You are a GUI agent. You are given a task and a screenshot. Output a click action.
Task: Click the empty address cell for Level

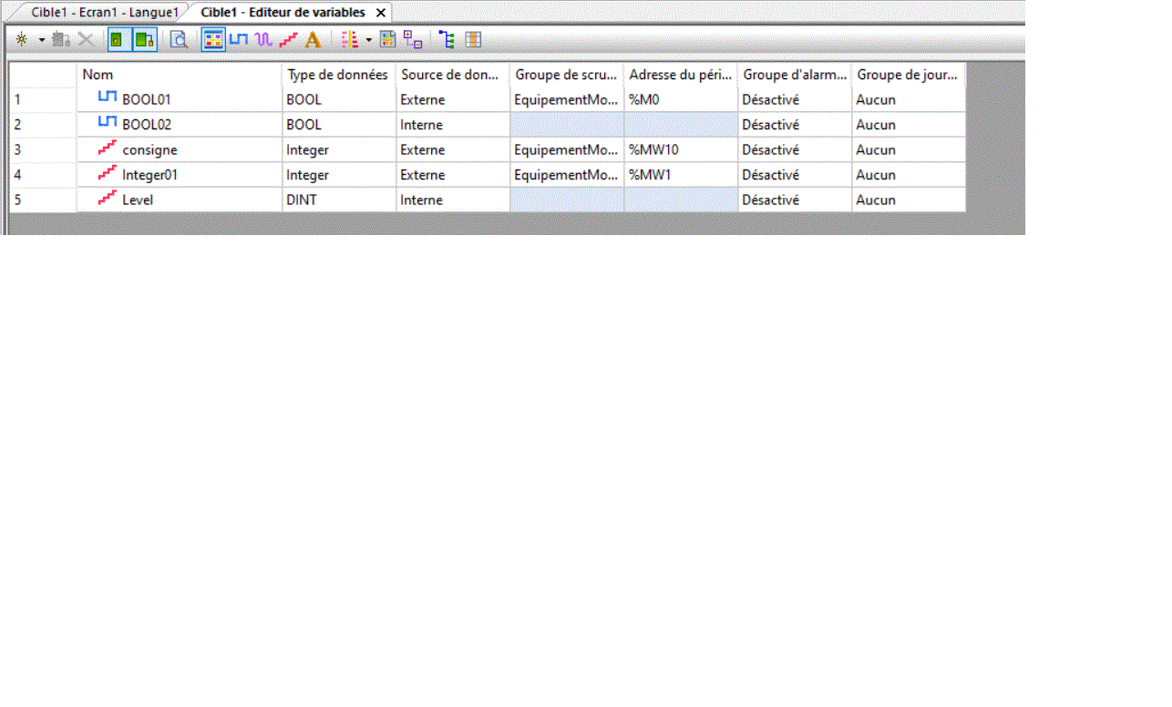tap(680, 200)
